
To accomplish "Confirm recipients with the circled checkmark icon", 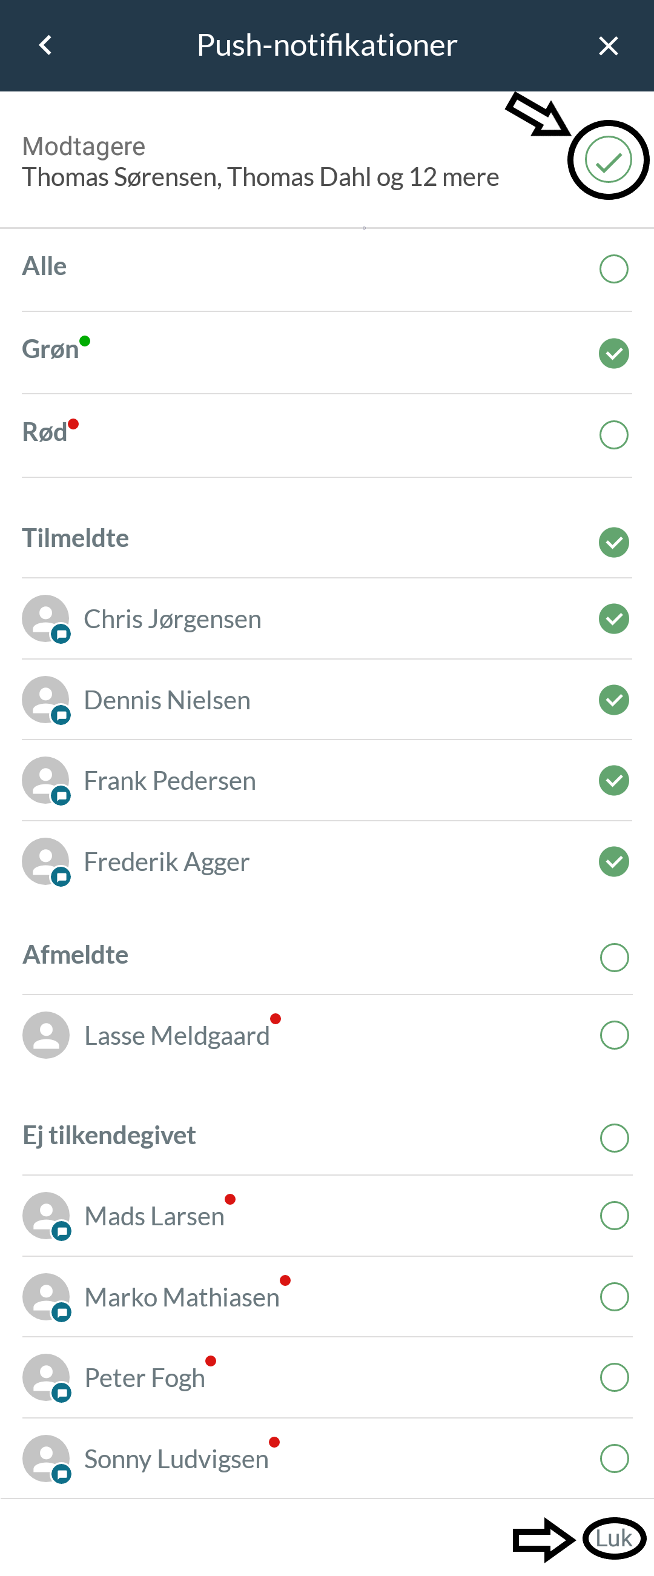I will [x=608, y=160].
